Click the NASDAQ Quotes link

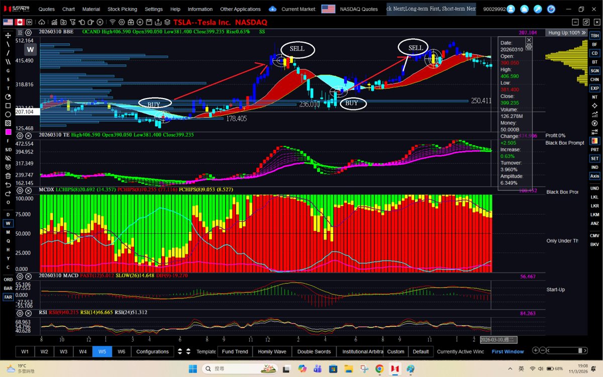(358, 9)
